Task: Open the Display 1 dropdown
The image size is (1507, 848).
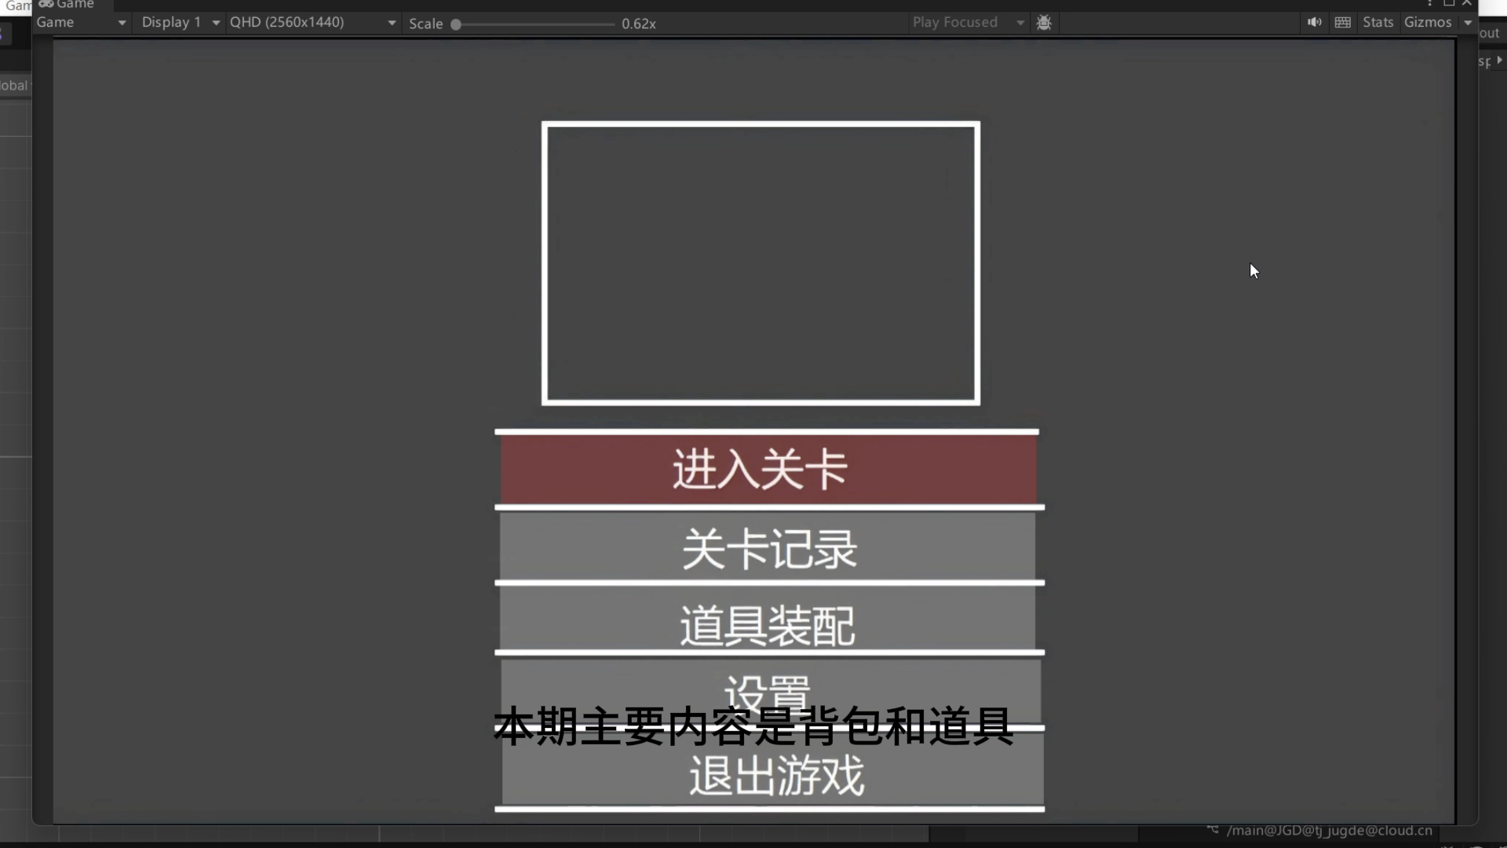Action: click(x=179, y=22)
